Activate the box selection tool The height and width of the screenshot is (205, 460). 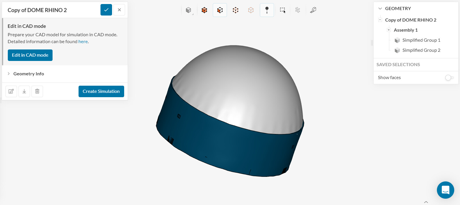point(283,10)
